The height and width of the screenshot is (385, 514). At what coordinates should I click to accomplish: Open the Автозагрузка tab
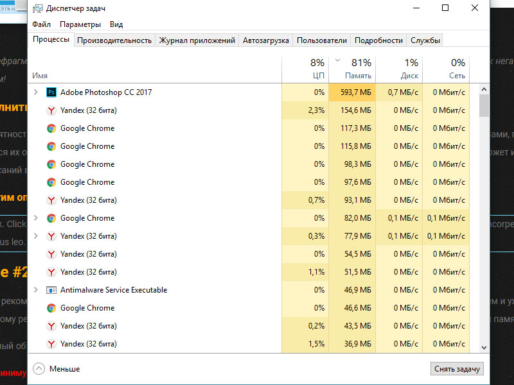point(266,40)
